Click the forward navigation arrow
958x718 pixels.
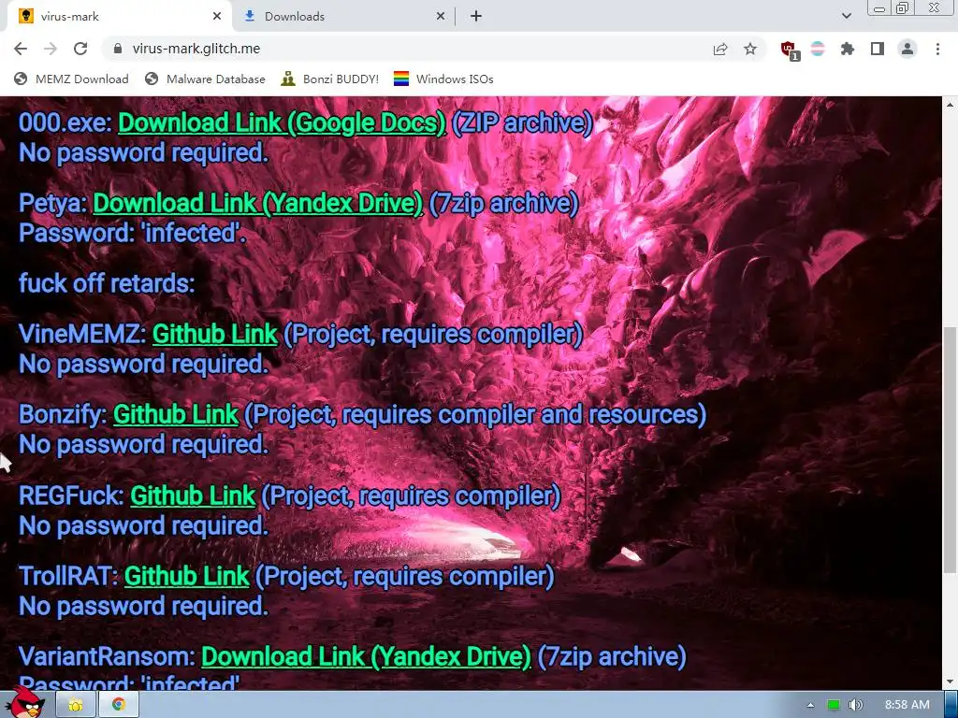pyautogui.click(x=51, y=49)
